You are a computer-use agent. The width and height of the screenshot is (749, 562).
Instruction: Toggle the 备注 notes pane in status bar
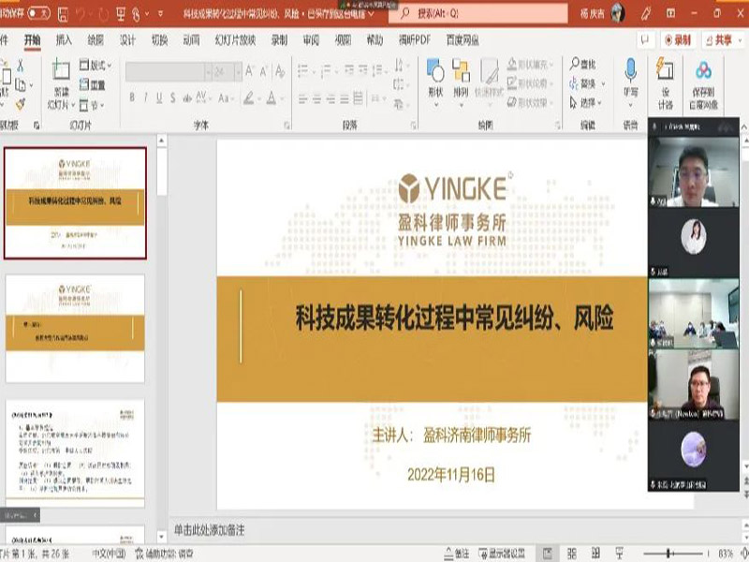(457, 554)
